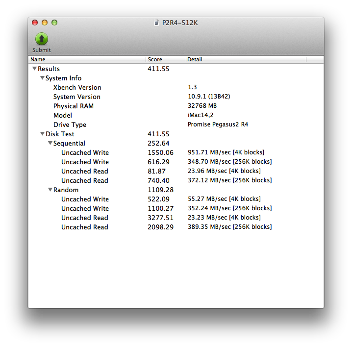The image size is (352, 347).
Task: Click the 10.9.1 (13B42) detail value
Action: 209,97
